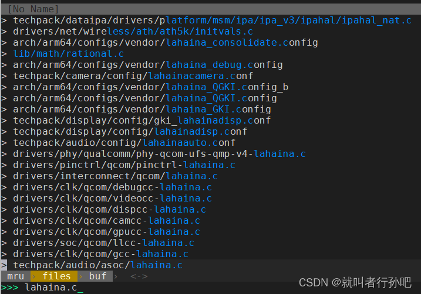Viewport: 421px width, 294px height.
Task: Select techpack/camera/config/lahainacamera.conf entry
Action: 133,76
